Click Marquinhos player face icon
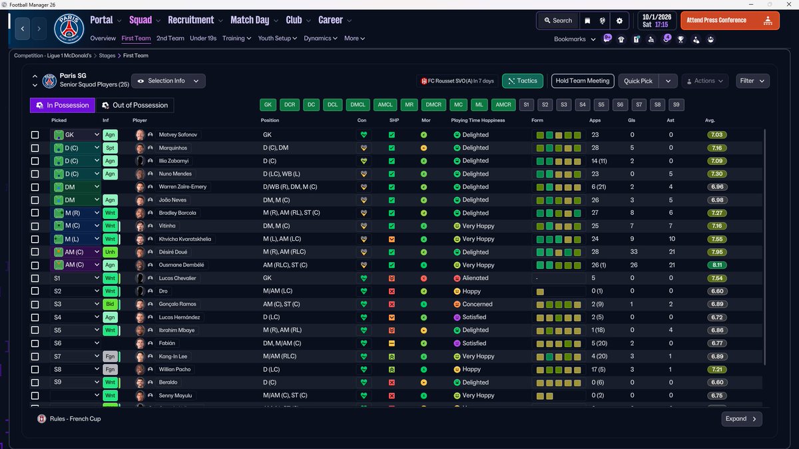This screenshot has width=799, height=449. [x=140, y=148]
